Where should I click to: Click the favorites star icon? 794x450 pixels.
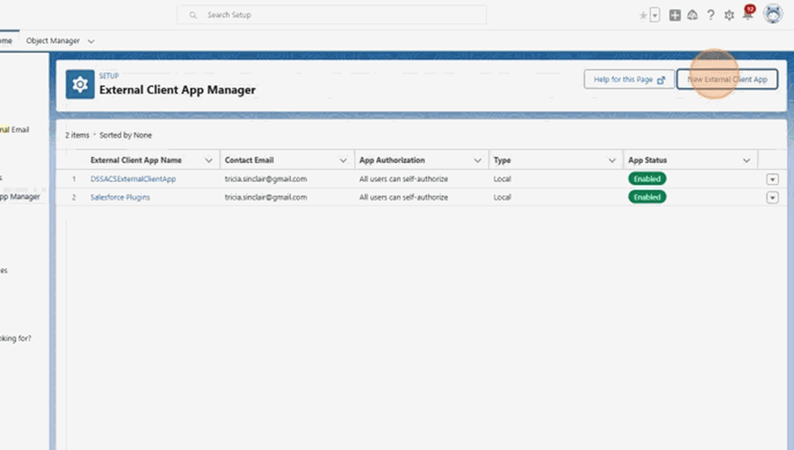[642, 15]
